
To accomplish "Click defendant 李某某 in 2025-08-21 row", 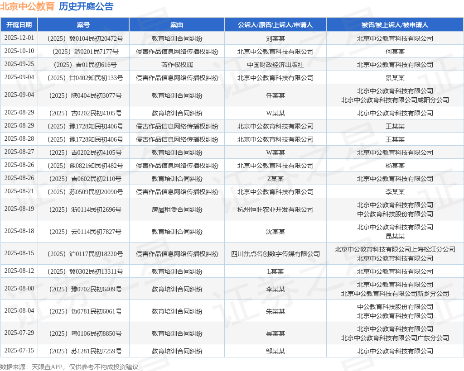I will pos(395,192).
